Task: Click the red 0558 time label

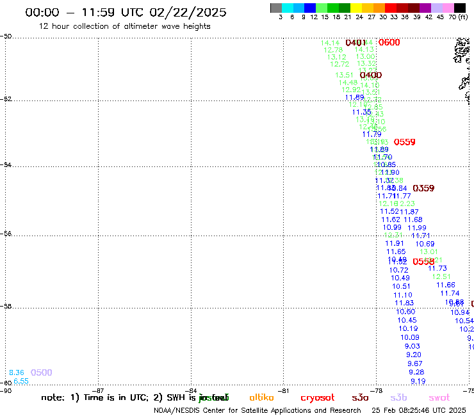Action: 423,262
